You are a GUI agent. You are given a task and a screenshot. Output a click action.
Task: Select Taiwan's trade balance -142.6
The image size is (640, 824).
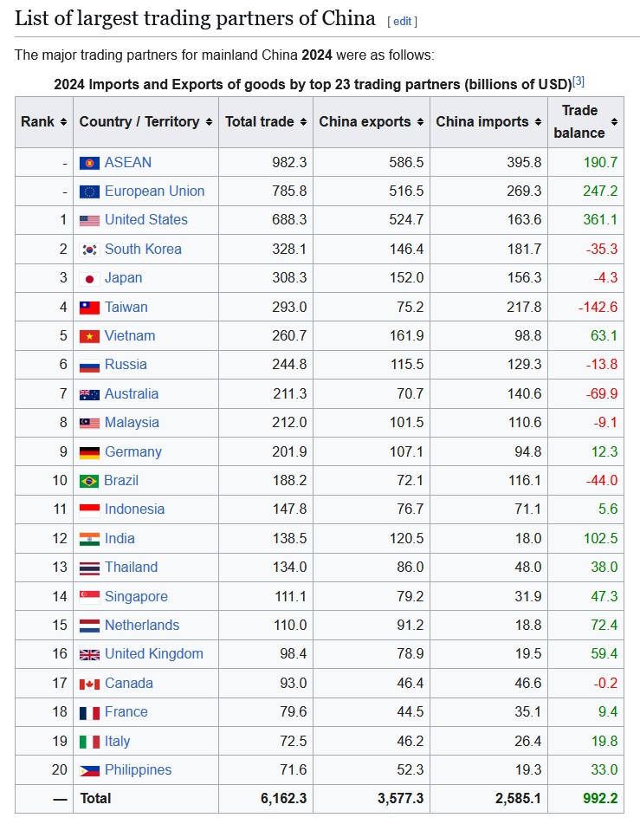click(598, 307)
